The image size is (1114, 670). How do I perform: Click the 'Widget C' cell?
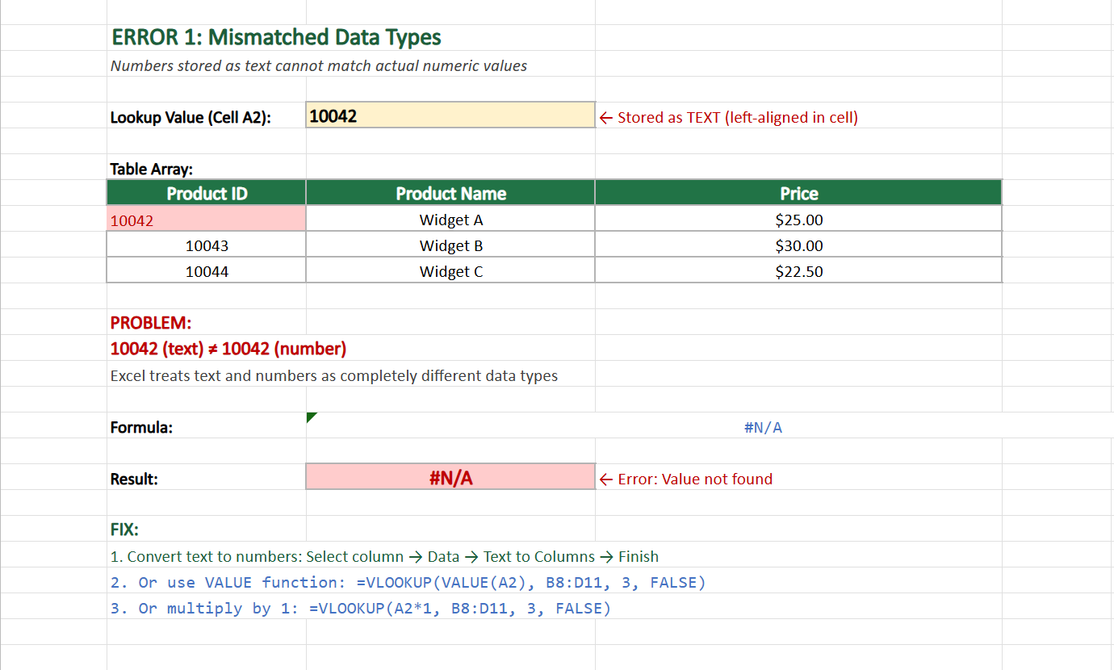point(450,272)
